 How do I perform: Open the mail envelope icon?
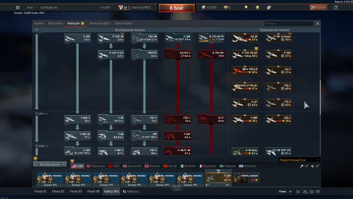(x=318, y=192)
